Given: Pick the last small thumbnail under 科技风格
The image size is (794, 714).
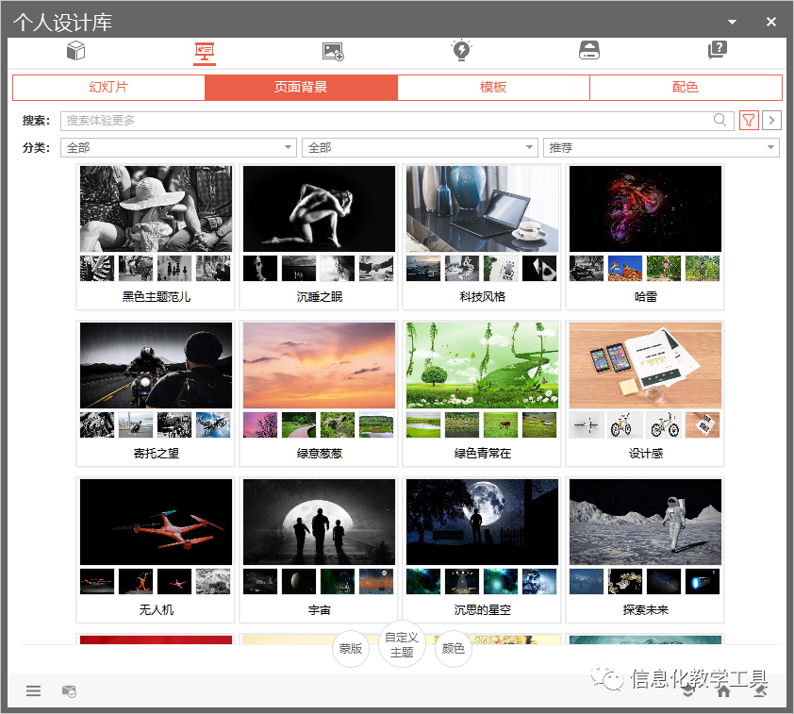Looking at the screenshot, I should pos(539,269).
